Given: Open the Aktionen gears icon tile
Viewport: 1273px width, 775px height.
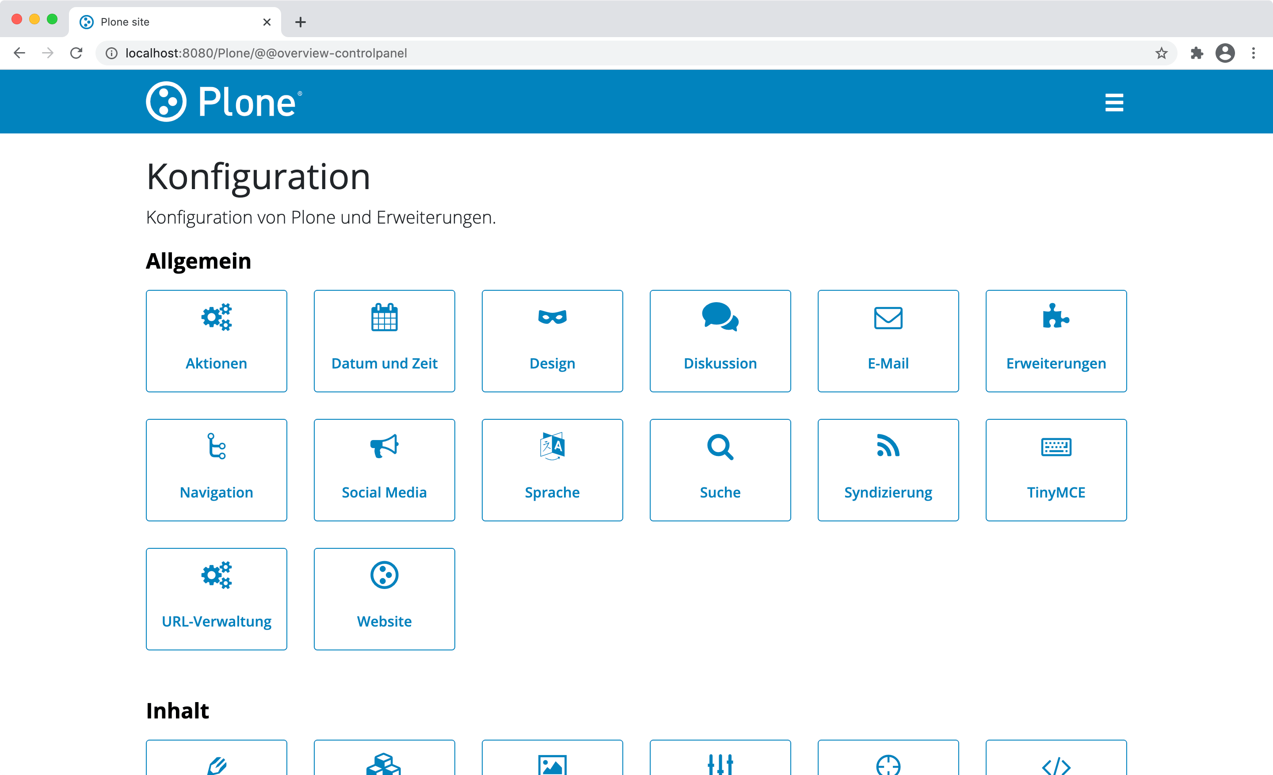Looking at the screenshot, I should (x=216, y=317).
